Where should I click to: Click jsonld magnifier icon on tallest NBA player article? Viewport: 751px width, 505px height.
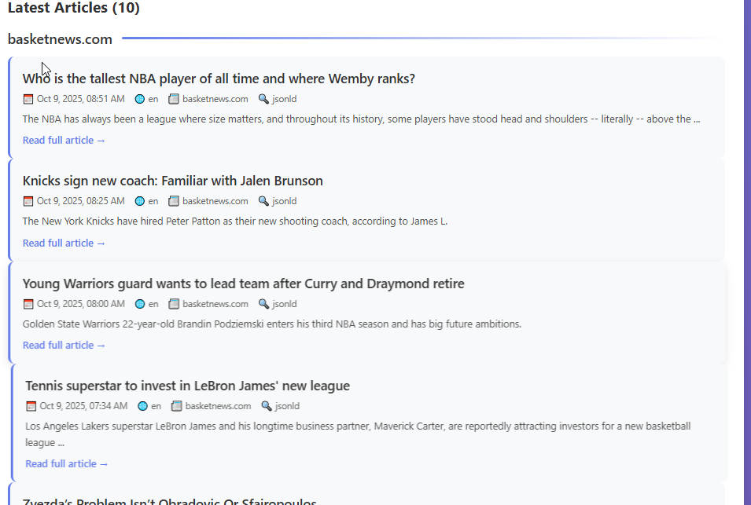(x=263, y=99)
